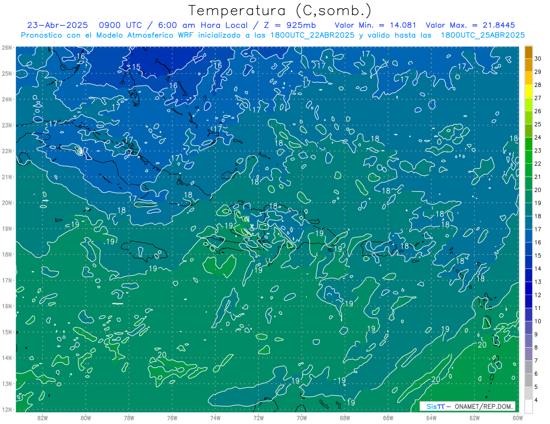Click the Jamaica island outline on the map
Image resolution: width=550 pixels, height=424 pixels.
(x=144, y=251)
